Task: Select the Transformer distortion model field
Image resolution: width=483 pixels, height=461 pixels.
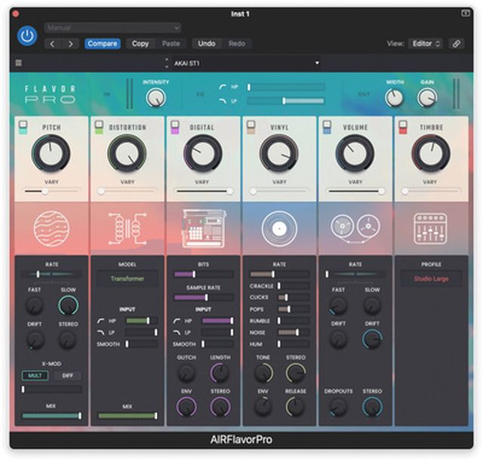Action: tap(127, 278)
